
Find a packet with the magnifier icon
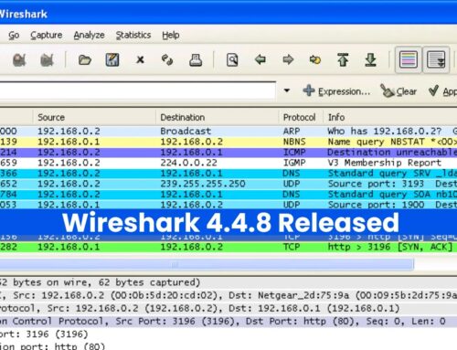pyautogui.click(x=232, y=59)
